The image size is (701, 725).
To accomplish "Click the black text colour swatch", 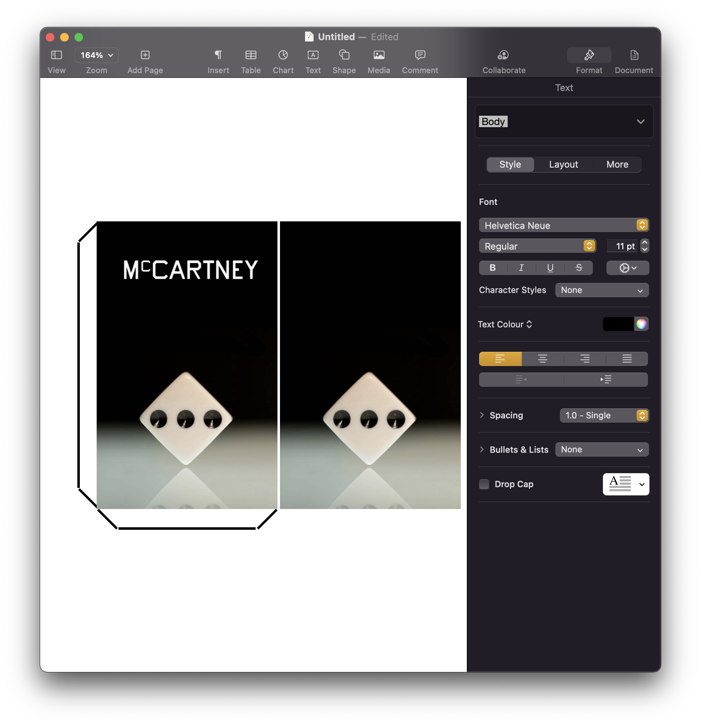I will [x=618, y=324].
